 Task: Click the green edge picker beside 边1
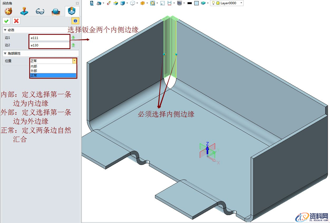73,37
